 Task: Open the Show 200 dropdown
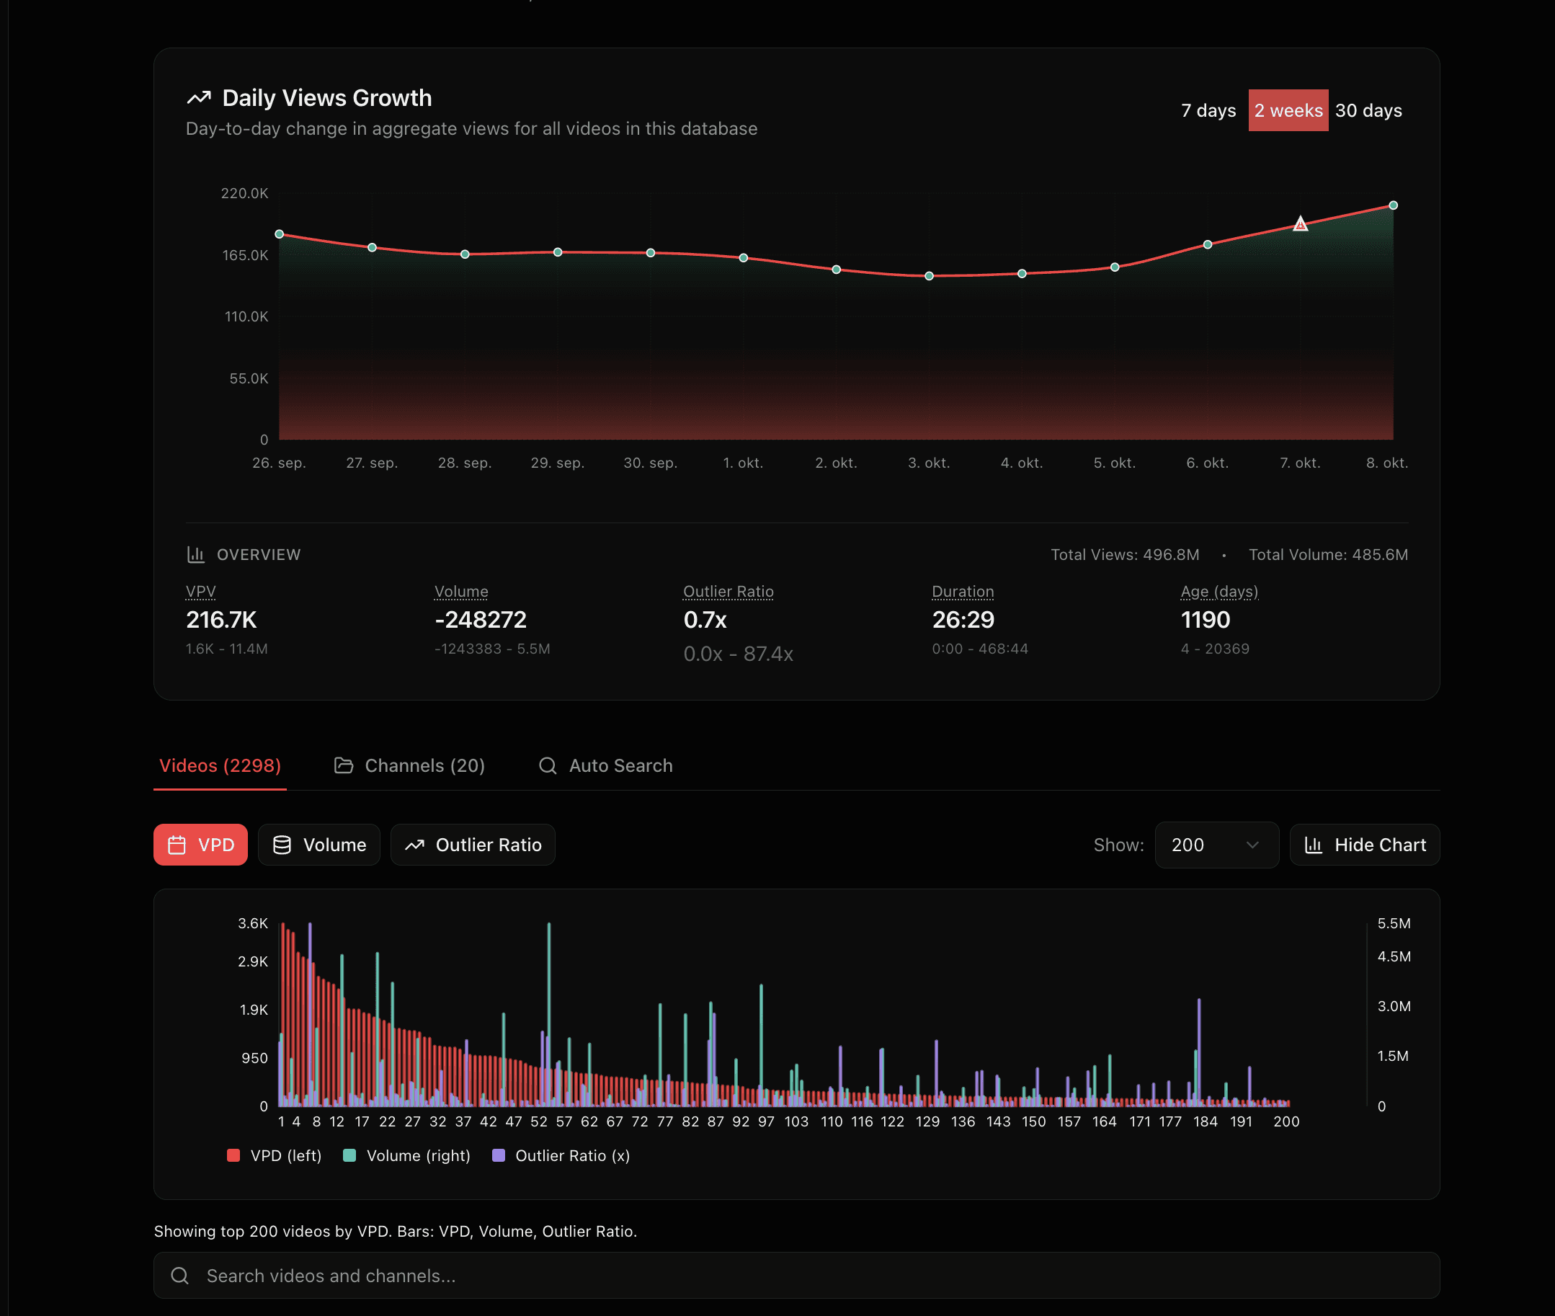[1216, 845]
